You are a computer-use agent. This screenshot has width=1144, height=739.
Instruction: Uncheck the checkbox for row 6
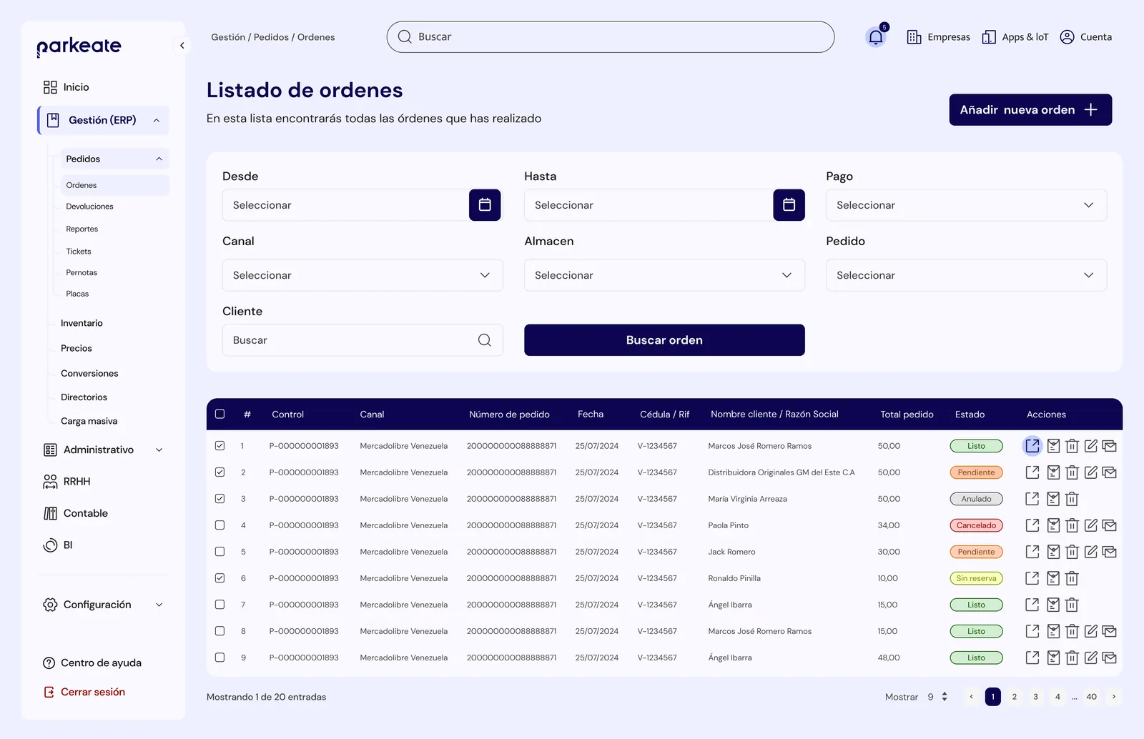pos(220,577)
